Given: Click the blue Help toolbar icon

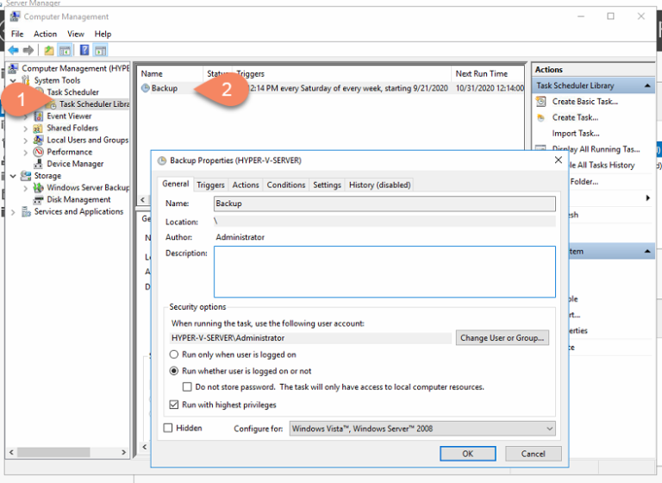Looking at the screenshot, I should coord(84,50).
